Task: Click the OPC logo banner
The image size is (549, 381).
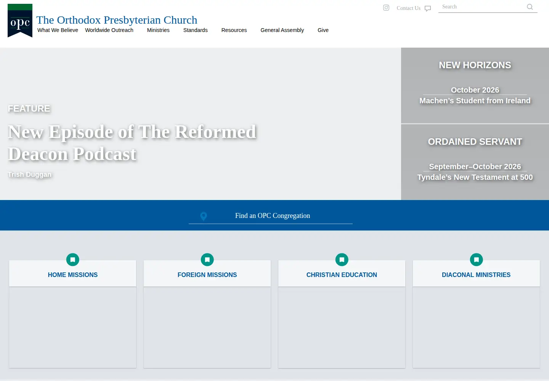Action: coord(20,21)
